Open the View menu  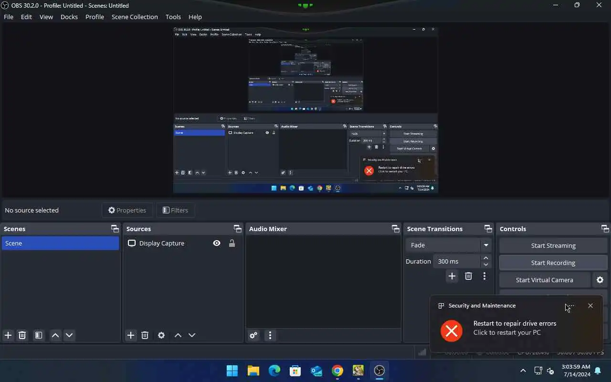point(46,17)
